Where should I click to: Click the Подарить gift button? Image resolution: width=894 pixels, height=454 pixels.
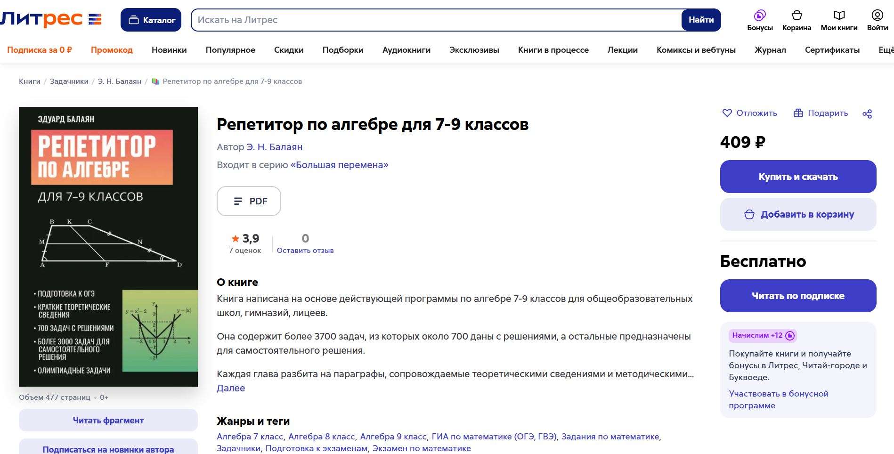point(821,113)
